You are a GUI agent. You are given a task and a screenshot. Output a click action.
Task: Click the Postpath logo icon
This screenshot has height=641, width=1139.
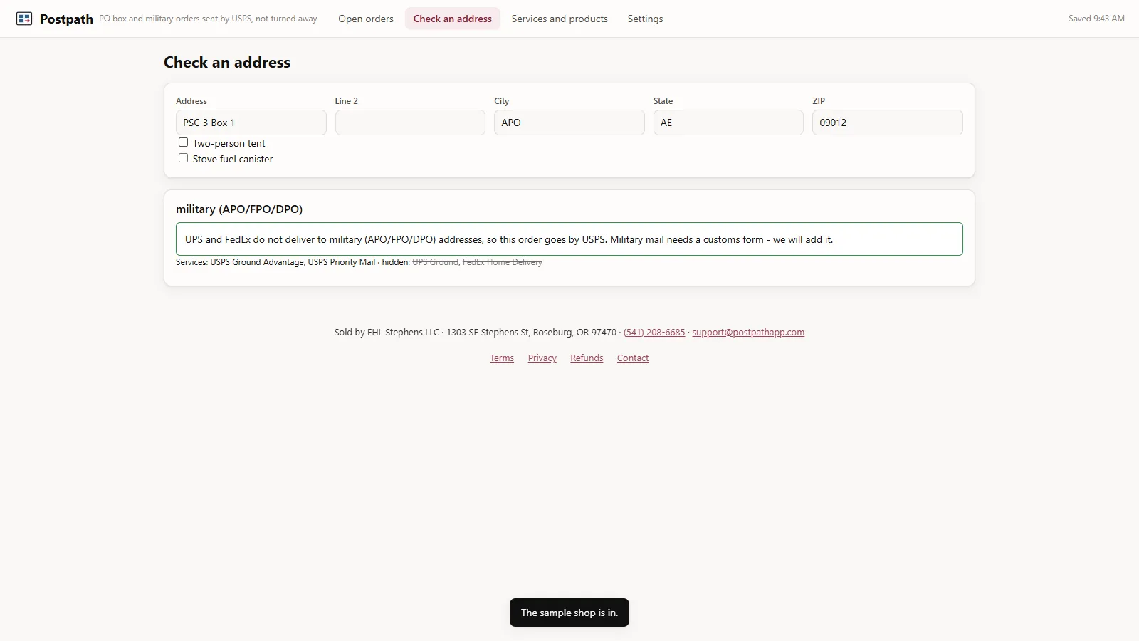[24, 19]
